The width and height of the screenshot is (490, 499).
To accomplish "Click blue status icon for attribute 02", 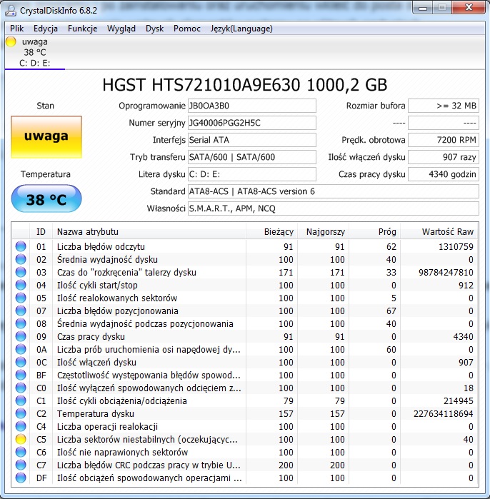I will click(21, 259).
